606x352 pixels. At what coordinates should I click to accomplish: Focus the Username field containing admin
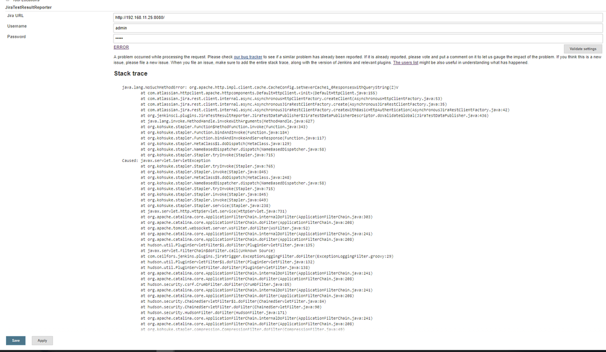pyautogui.click(x=357, y=28)
